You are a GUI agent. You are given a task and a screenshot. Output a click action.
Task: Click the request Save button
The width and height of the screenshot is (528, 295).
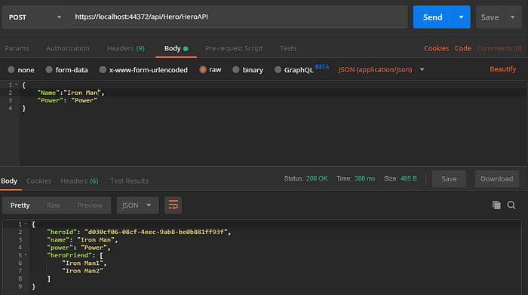490,17
